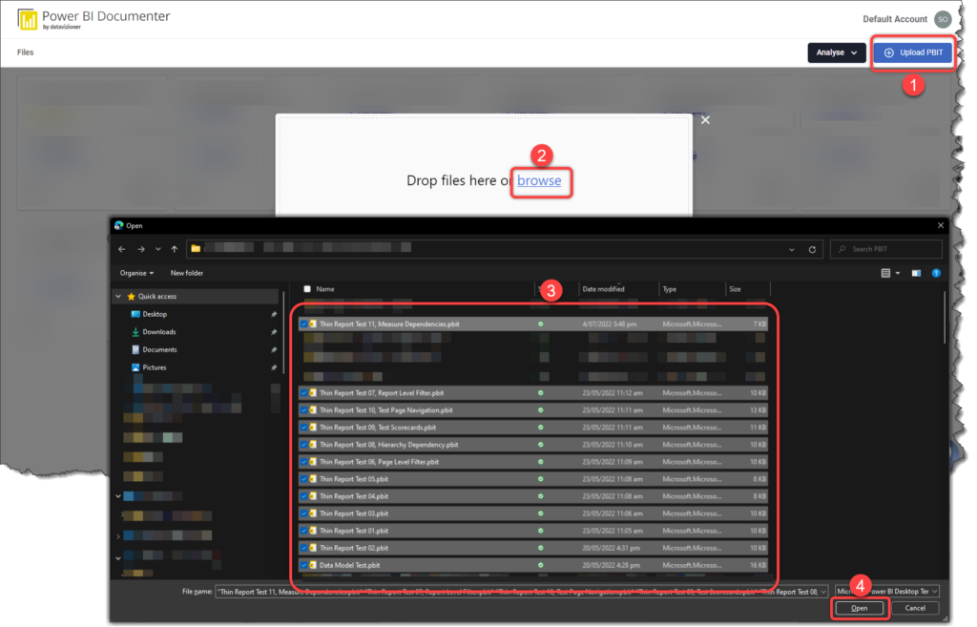This screenshot has width=977, height=627.
Task: Click sync status icon of Data Model Test.pbit
Action: [x=541, y=565]
